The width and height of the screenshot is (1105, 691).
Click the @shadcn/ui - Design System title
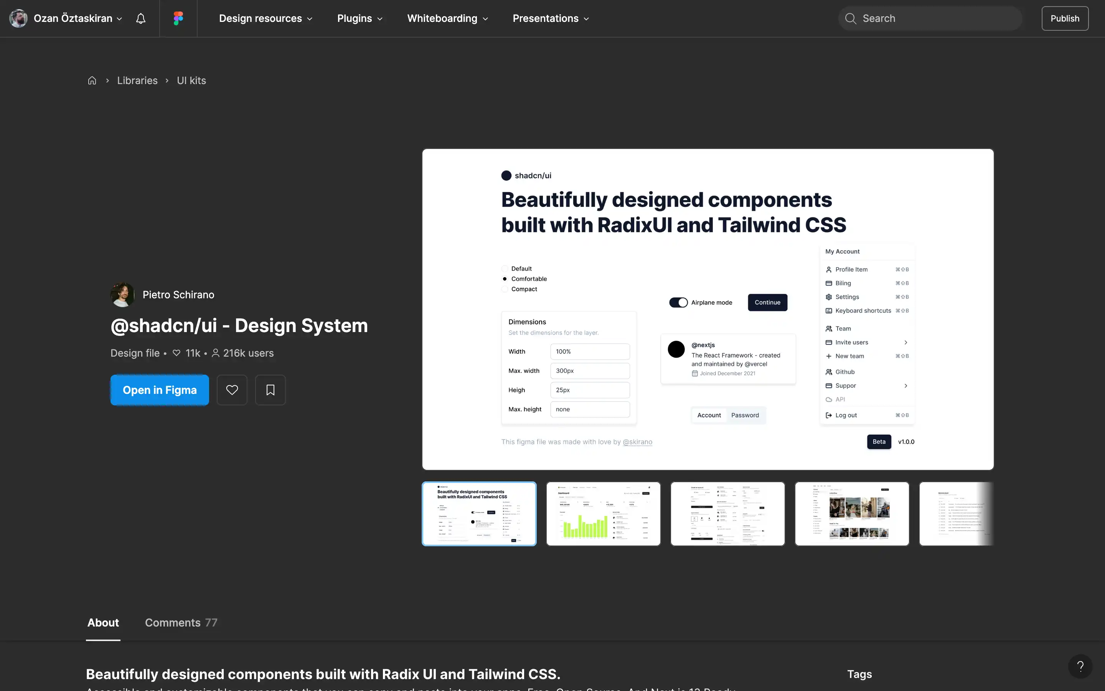click(x=239, y=326)
